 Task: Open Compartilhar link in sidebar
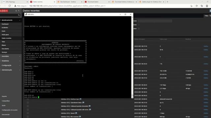click(x=6, y=101)
